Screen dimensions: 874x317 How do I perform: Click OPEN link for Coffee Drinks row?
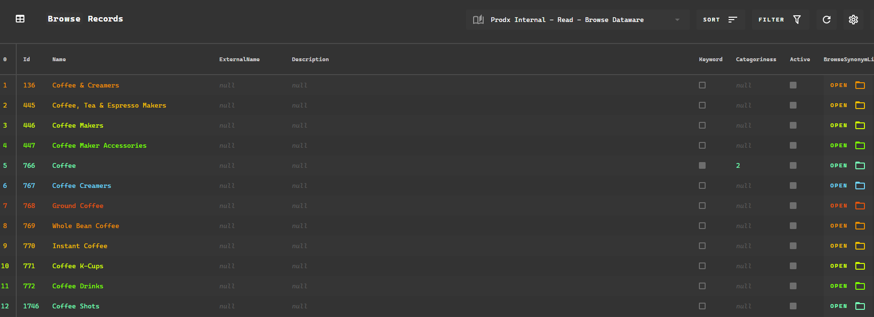pos(839,286)
